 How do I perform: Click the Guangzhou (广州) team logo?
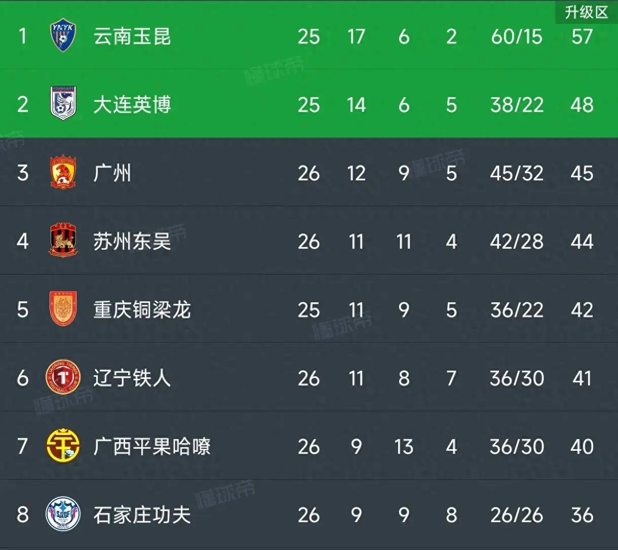click(63, 173)
